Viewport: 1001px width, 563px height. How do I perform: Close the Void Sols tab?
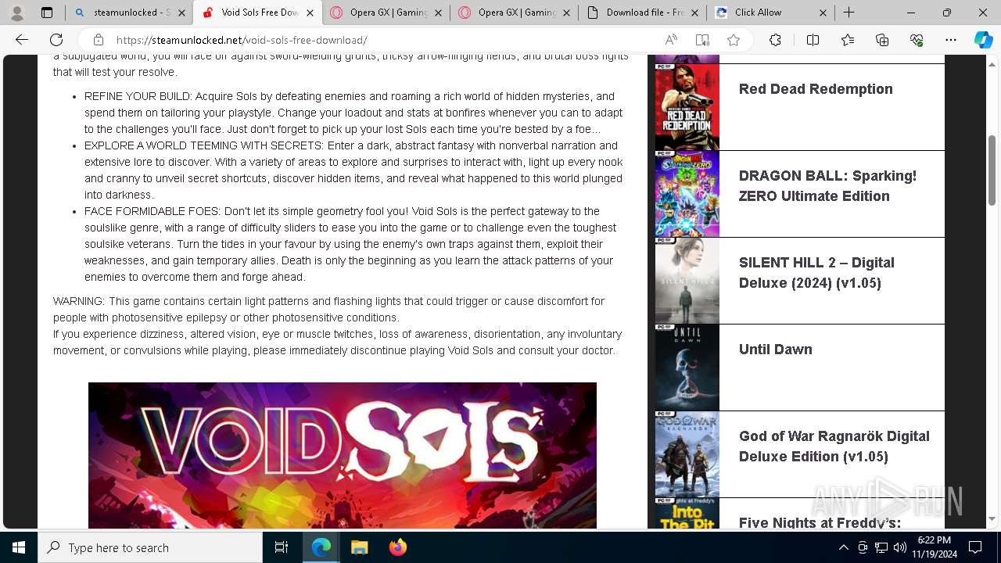tap(310, 13)
